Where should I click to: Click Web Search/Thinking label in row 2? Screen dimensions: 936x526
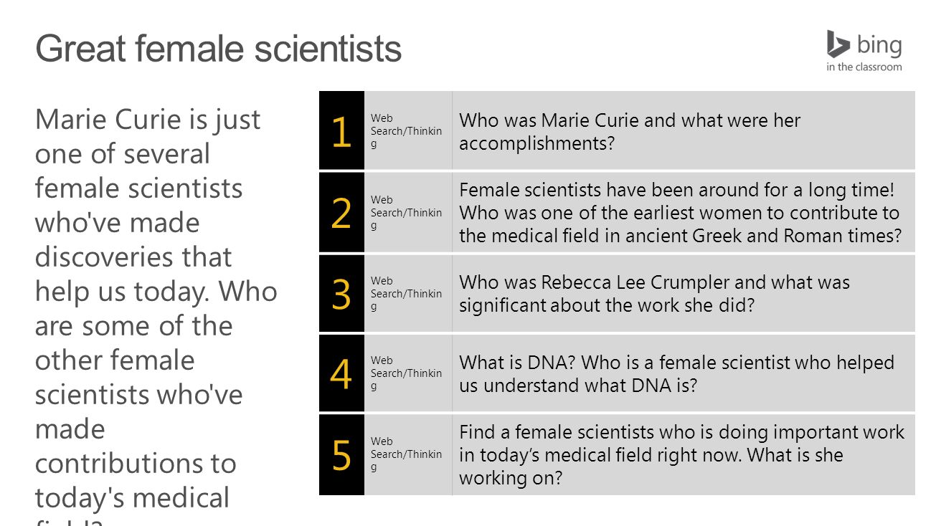[407, 212]
